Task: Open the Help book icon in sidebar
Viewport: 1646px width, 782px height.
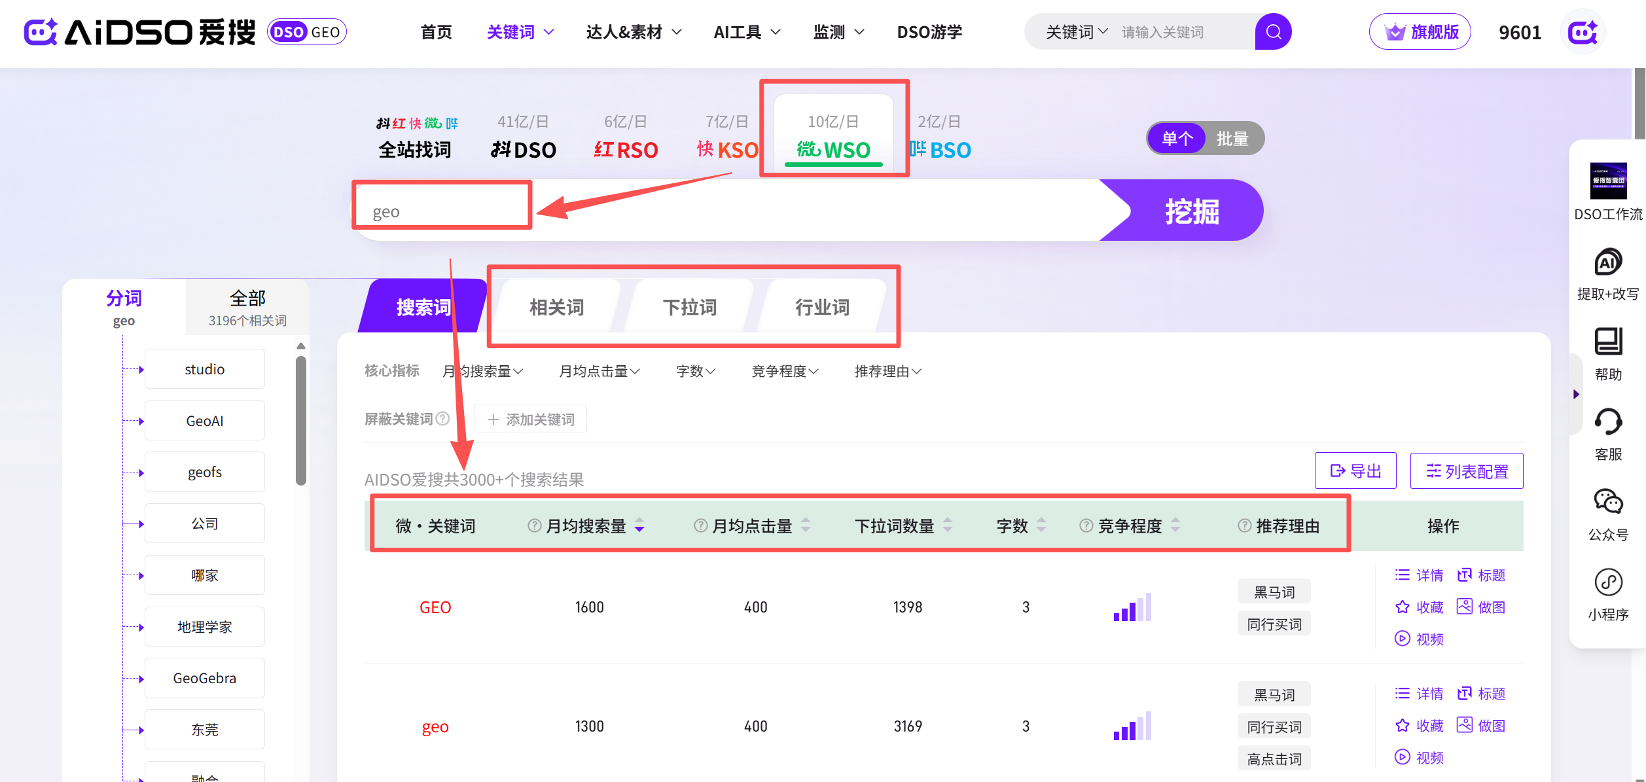Action: (1607, 342)
